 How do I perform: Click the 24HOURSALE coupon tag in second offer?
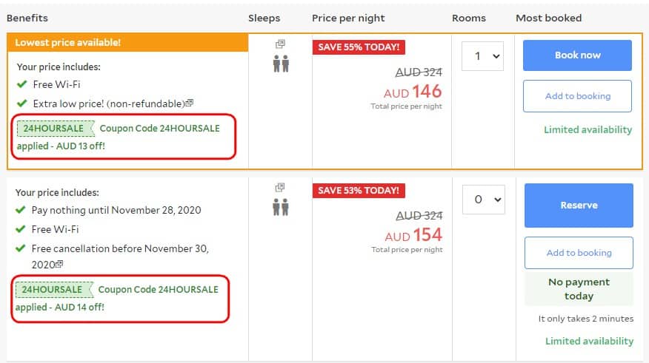[54, 290]
